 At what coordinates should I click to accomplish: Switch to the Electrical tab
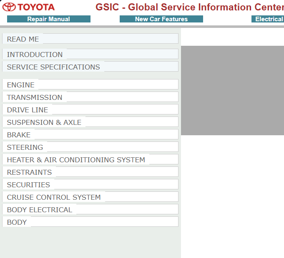[x=268, y=19]
